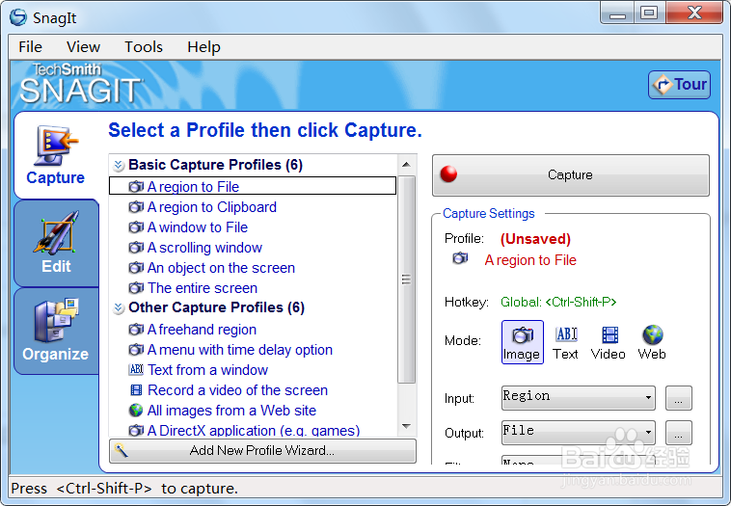This screenshot has width=731, height=506.
Task: Open the Edit tab paintbrush icon
Action: click(x=56, y=232)
